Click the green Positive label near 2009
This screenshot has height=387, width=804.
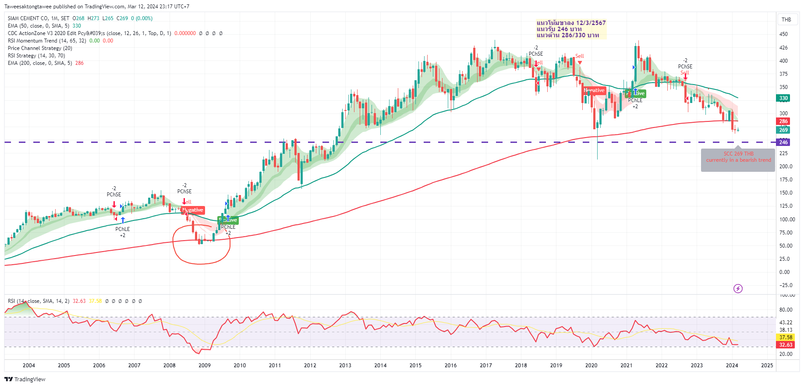pos(228,220)
